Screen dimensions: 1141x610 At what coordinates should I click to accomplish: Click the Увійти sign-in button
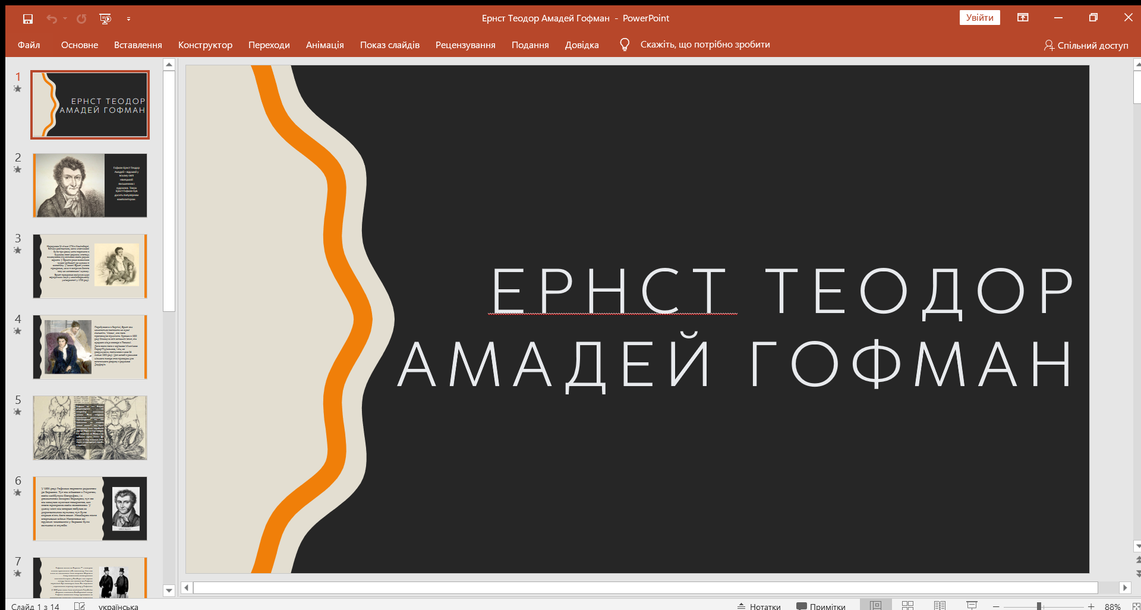979,18
